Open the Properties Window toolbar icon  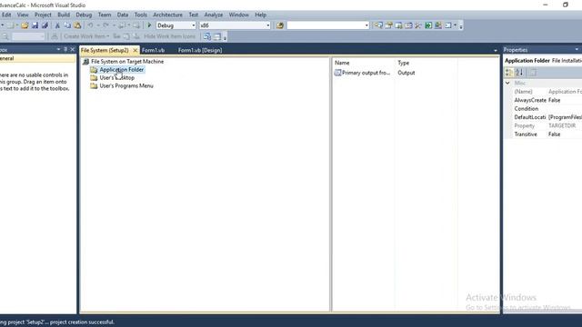[388, 25]
